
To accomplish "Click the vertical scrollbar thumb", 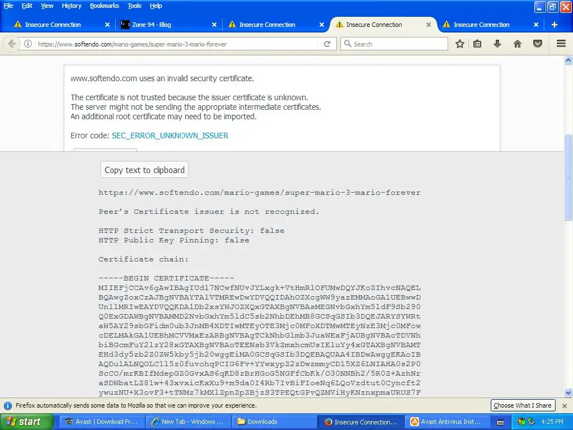I will coord(568,177).
